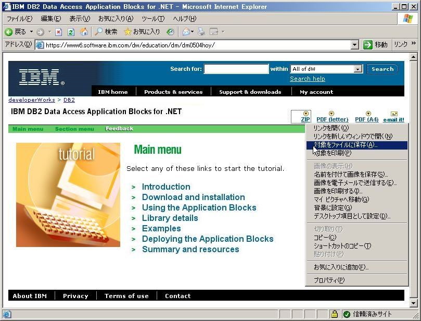421x321 pixels.
Task: Click the IBM logo in banner
Action: 42,77
